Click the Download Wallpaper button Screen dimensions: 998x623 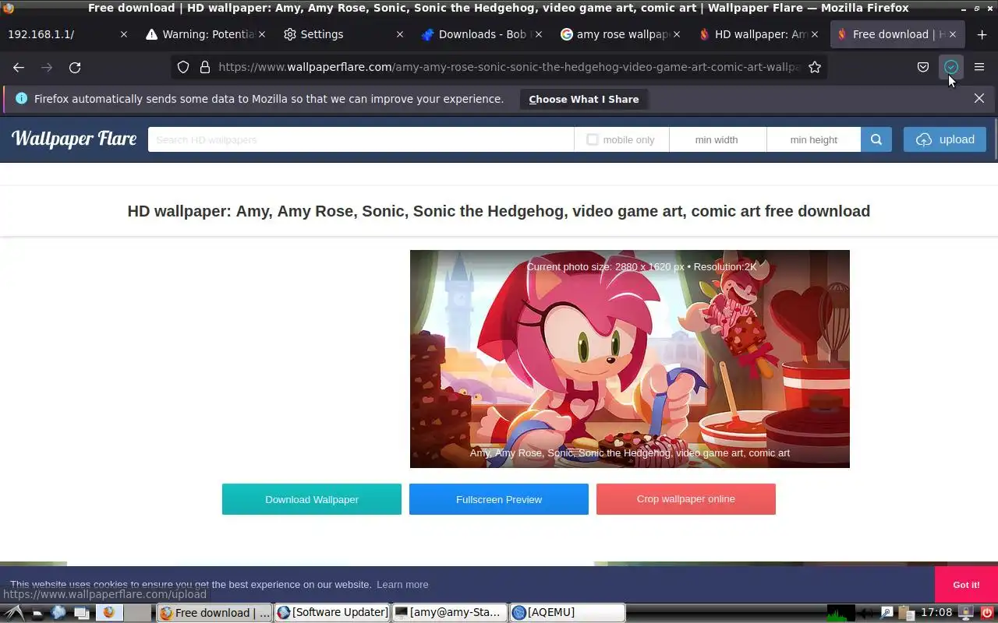(x=312, y=499)
